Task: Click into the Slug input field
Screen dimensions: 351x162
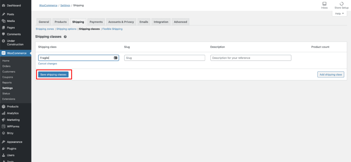Action: coord(165,58)
